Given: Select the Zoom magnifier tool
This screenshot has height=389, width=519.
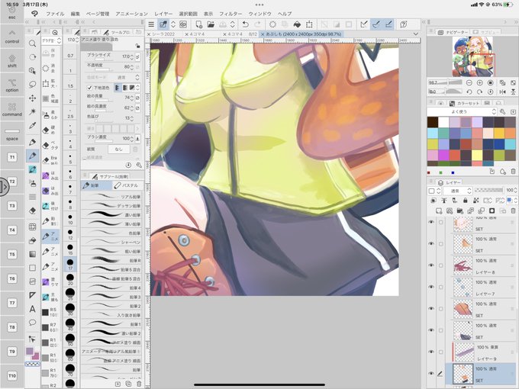Looking at the screenshot, I should click(x=32, y=43).
